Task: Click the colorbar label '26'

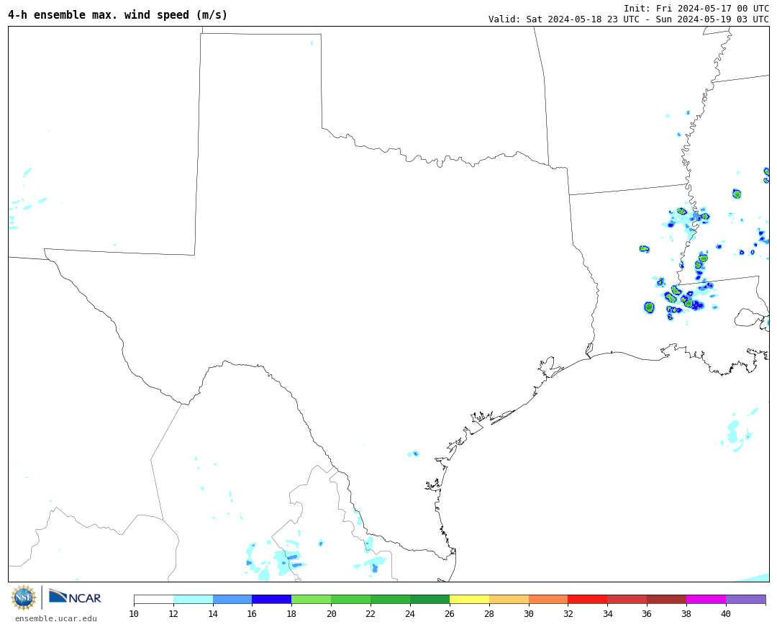Action: pyautogui.click(x=450, y=613)
